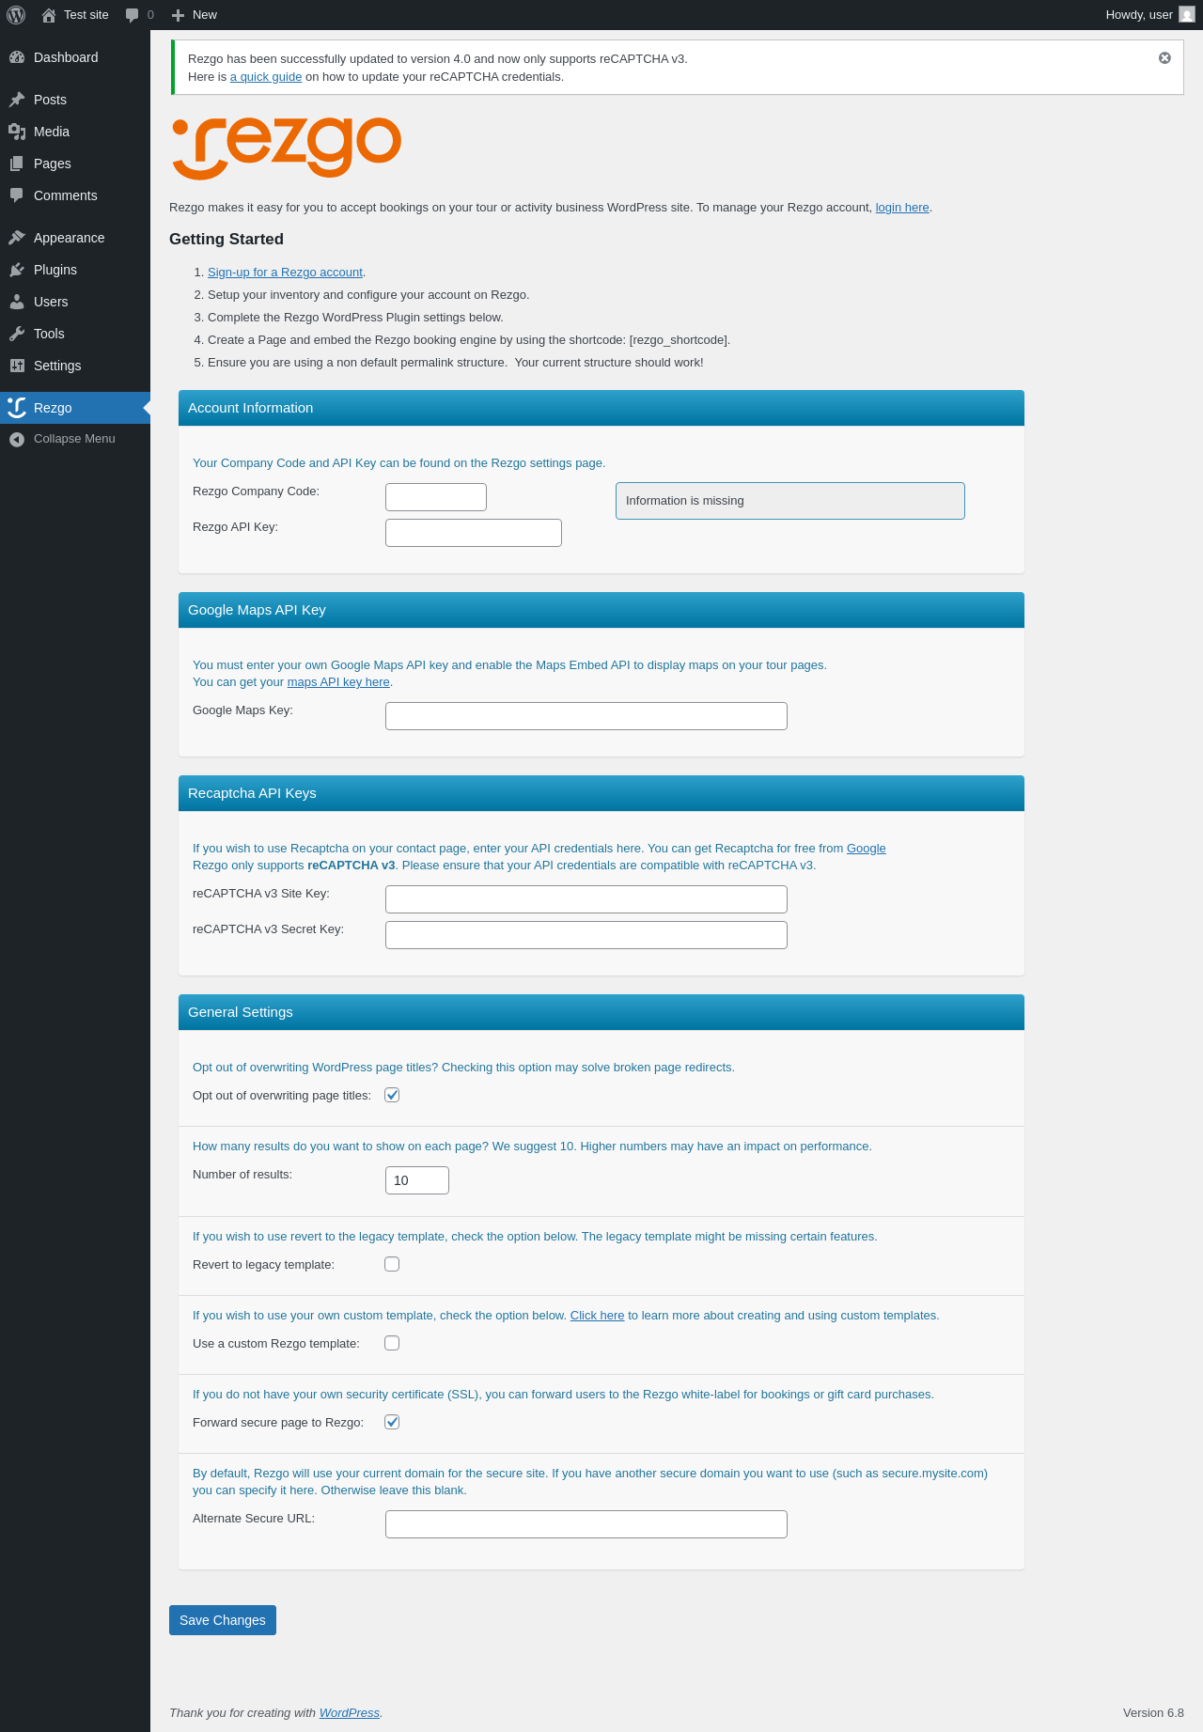Click the Comments sidebar bubble icon

(17, 195)
